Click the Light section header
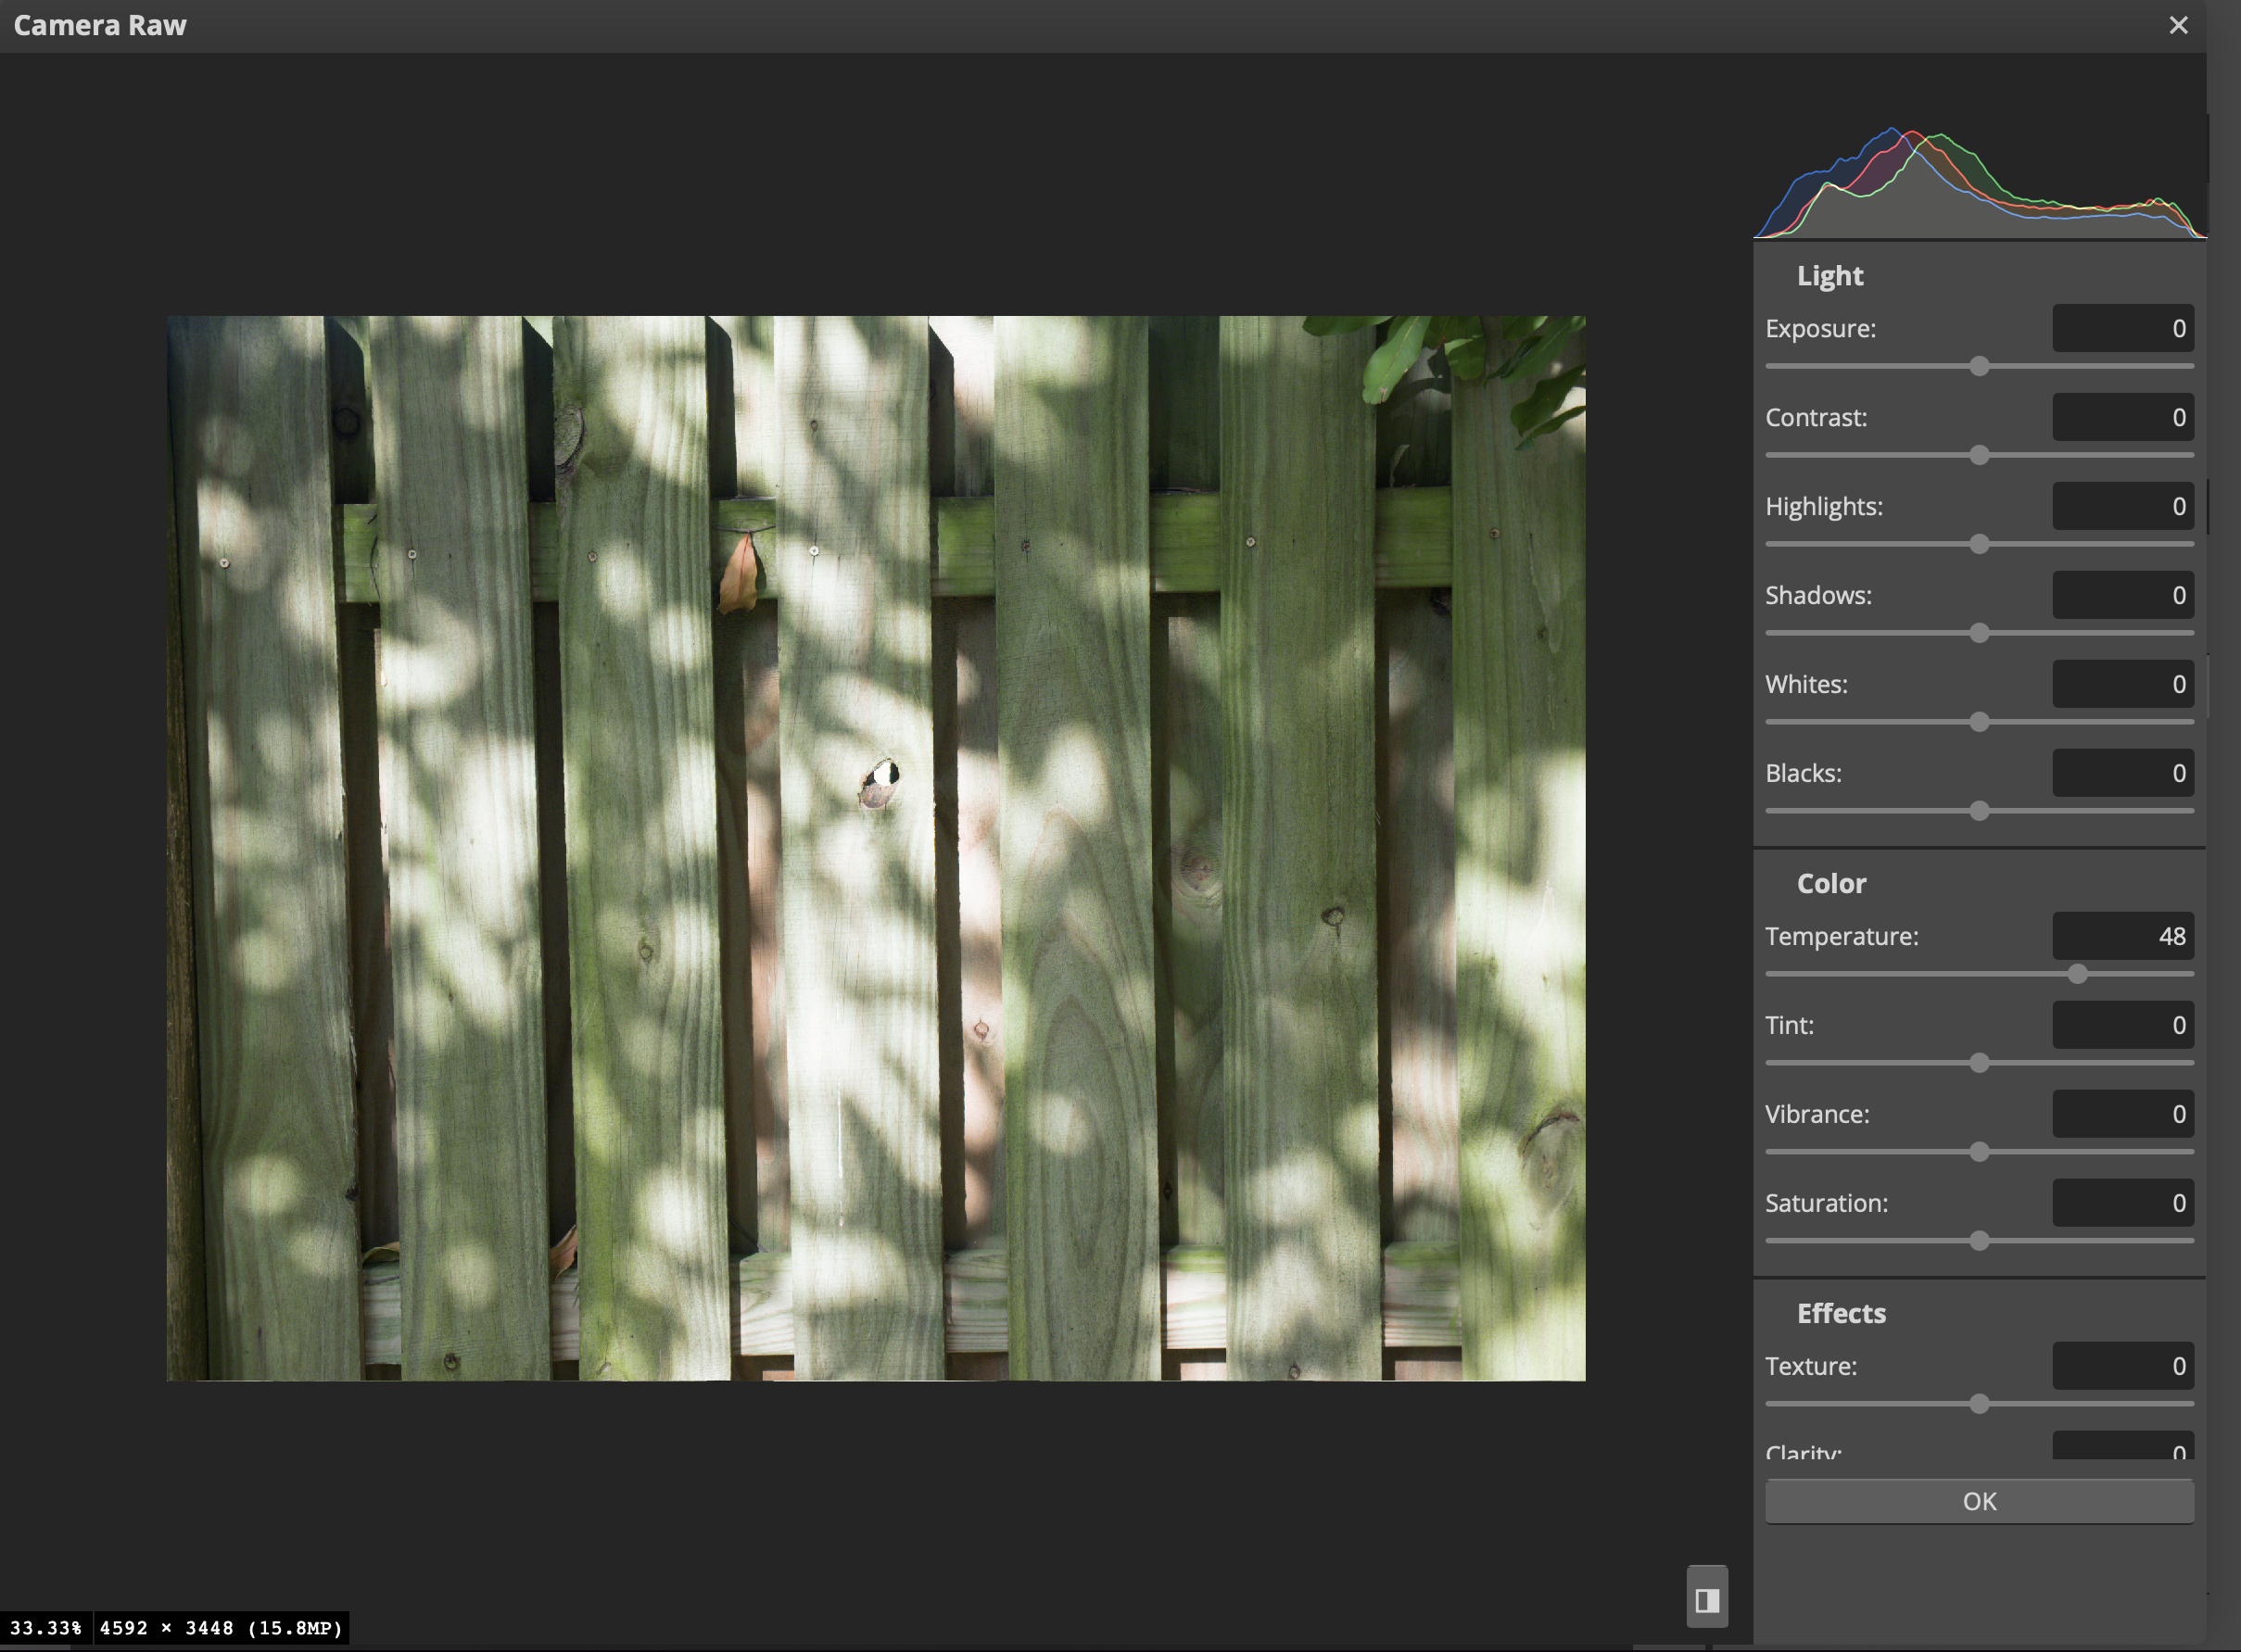This screenshot has width=2241, height=1652. tap(1829, 276)
